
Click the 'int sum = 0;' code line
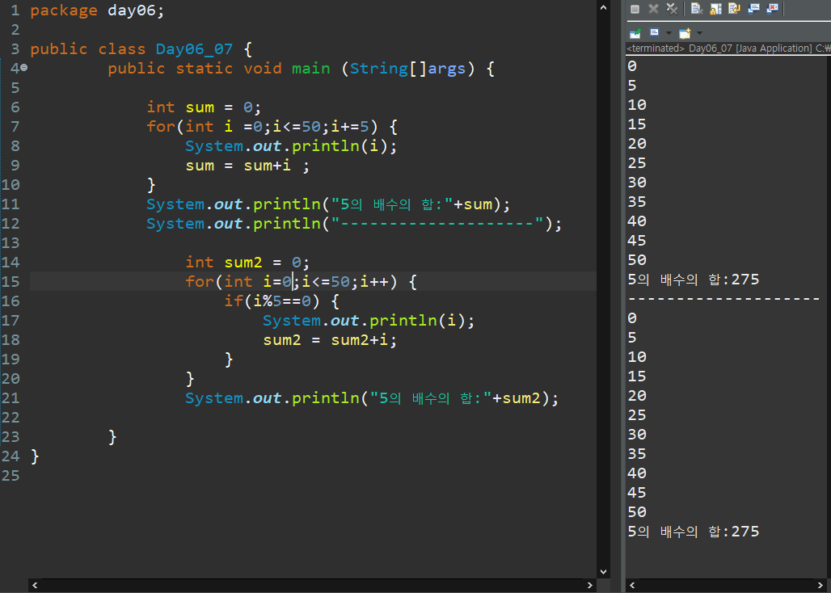pyautogui.click(x=204, y=107)
